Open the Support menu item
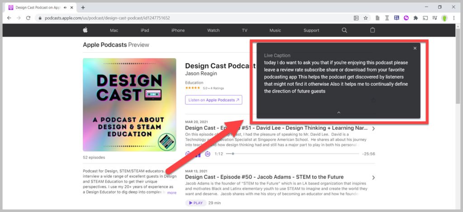Image resolution: width=463 pixels, height=212 pixels. (x=311, y=30)
